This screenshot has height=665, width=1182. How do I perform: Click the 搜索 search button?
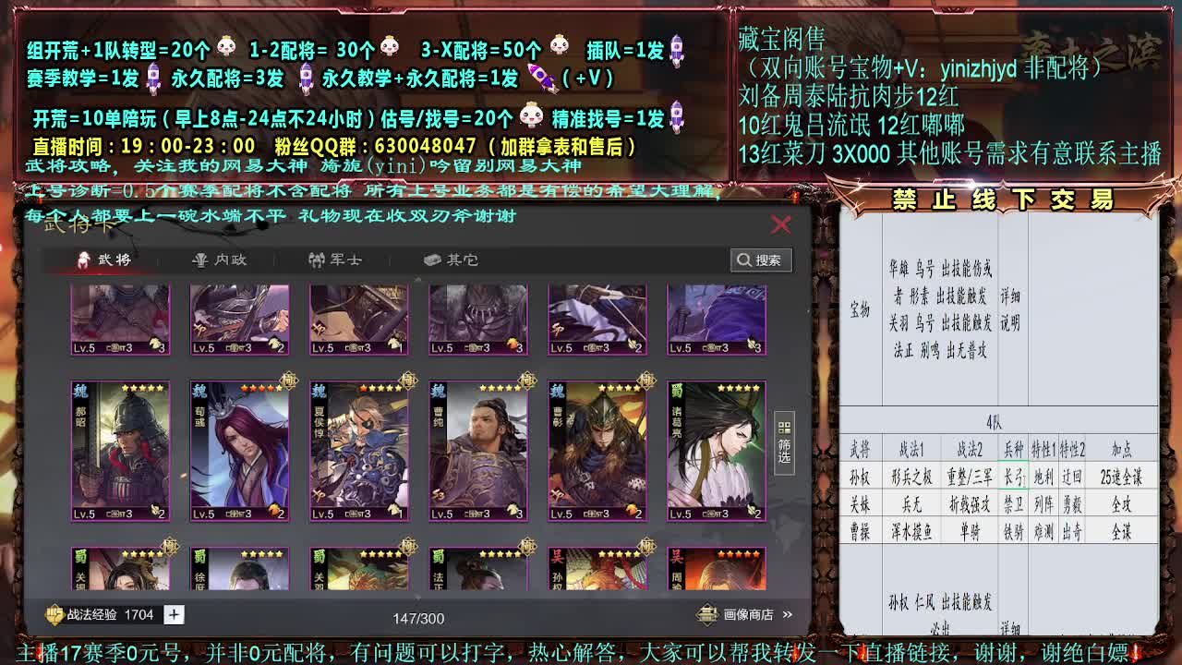(x=761, y=260)
